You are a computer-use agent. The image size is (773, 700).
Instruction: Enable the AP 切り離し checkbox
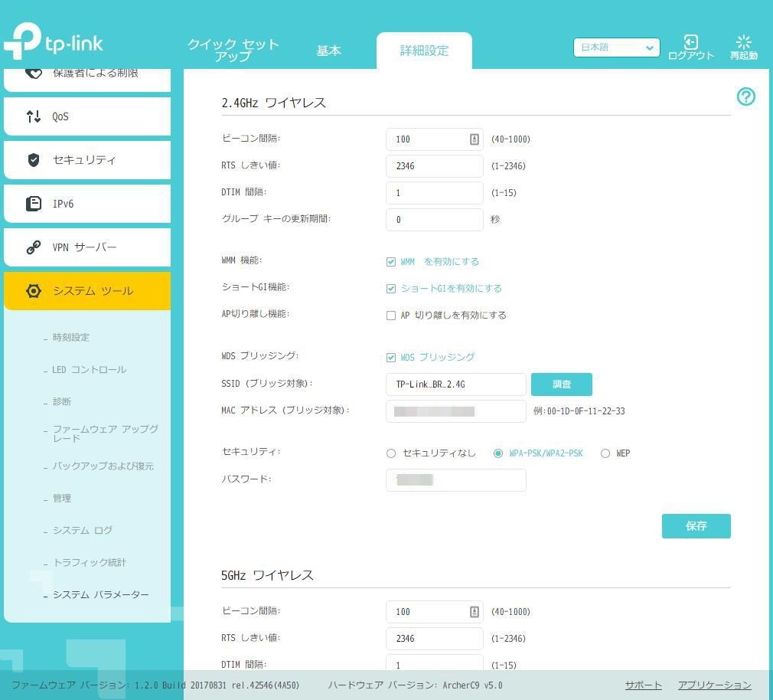click(391, 315)
